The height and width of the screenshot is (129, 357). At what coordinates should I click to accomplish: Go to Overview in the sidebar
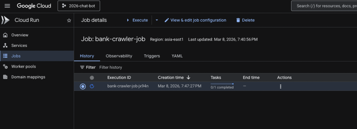(20, 35)
